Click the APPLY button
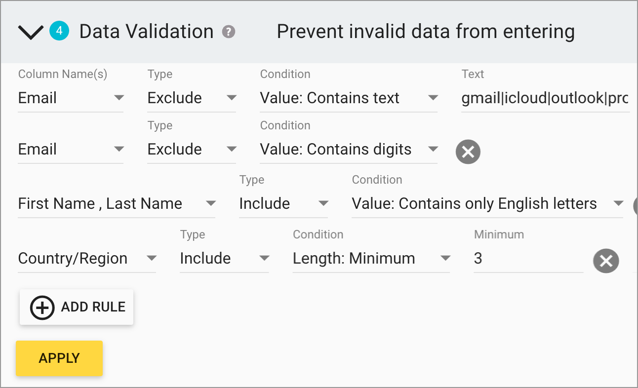The image size is (638, 388). coord(59,358)
